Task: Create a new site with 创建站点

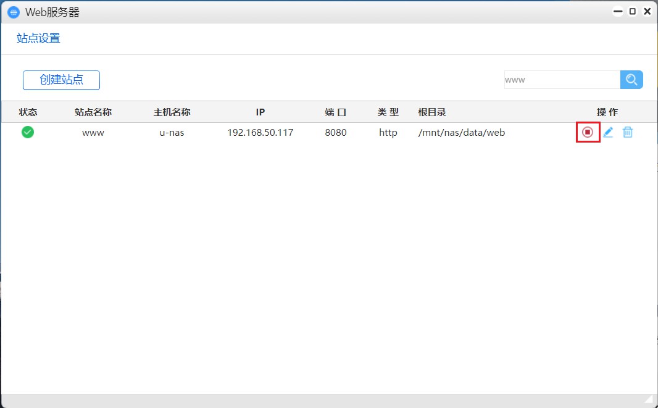Action: coord(61,80)
